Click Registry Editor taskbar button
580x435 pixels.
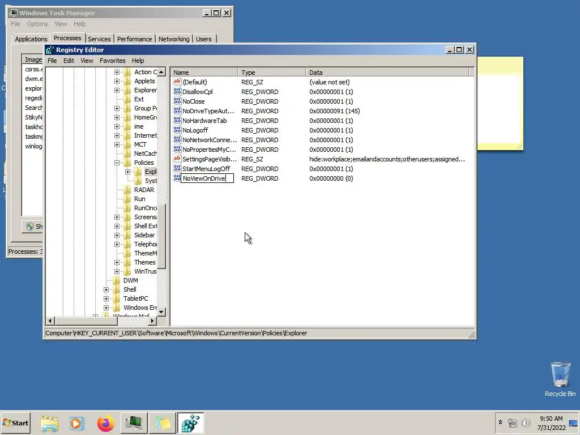click(190, 423)
